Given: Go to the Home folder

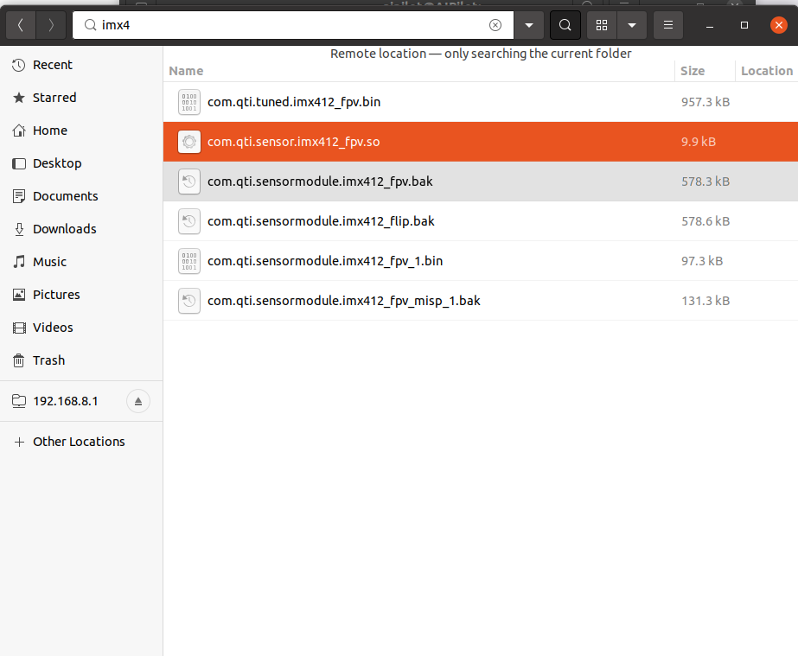Looking at the screenshot, I should [49, 131].
